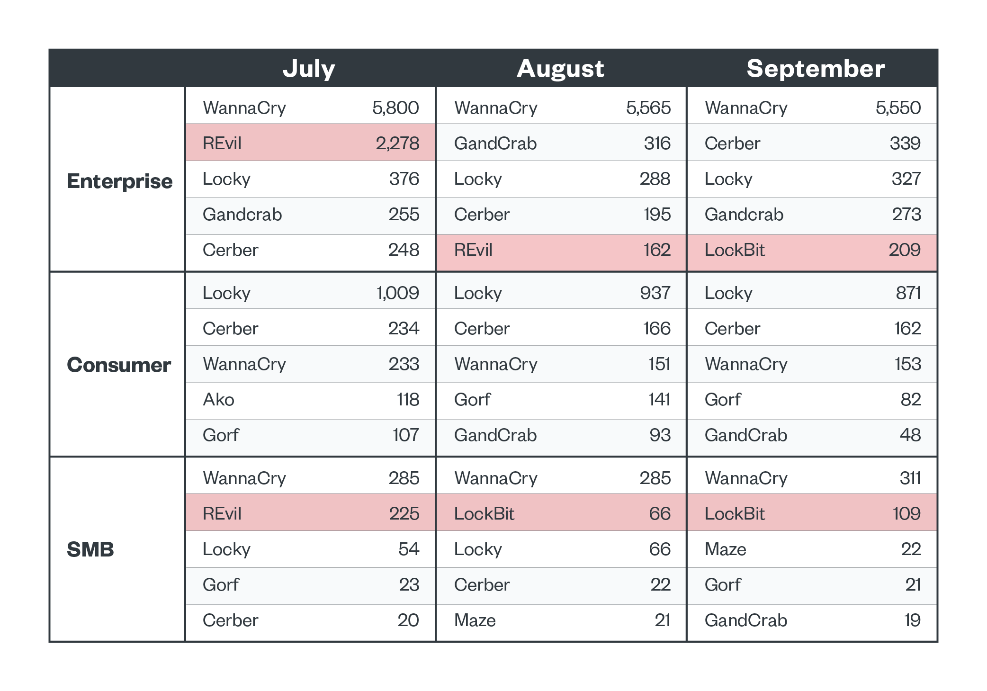The height and width of the screenshot is (691, 987).
Task: Click the highlighted REvil 162 row
Action: 561,250
